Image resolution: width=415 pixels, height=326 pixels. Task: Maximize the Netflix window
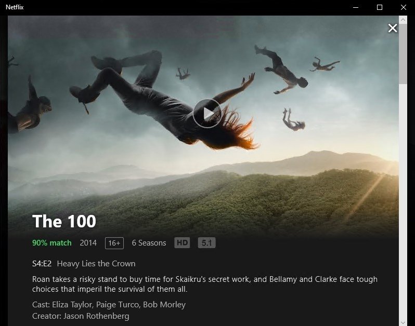380,7
